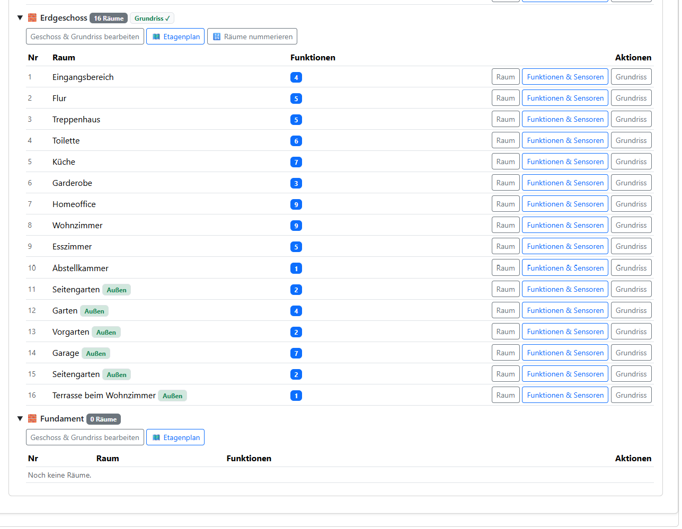This screenshot has width=682, height=529.
Task: Open Geschoss & Grundriss bearbeiten for Erdgeschoss
Action: pyautogui.click(x=85, y=37)
